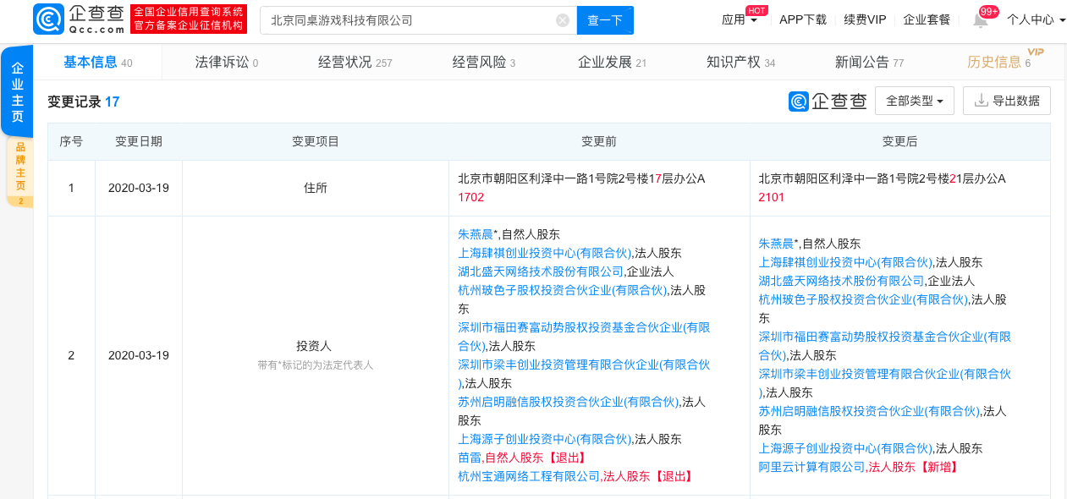
Task: Switch to the 基本信息 tab
Action: coord(97,62)
